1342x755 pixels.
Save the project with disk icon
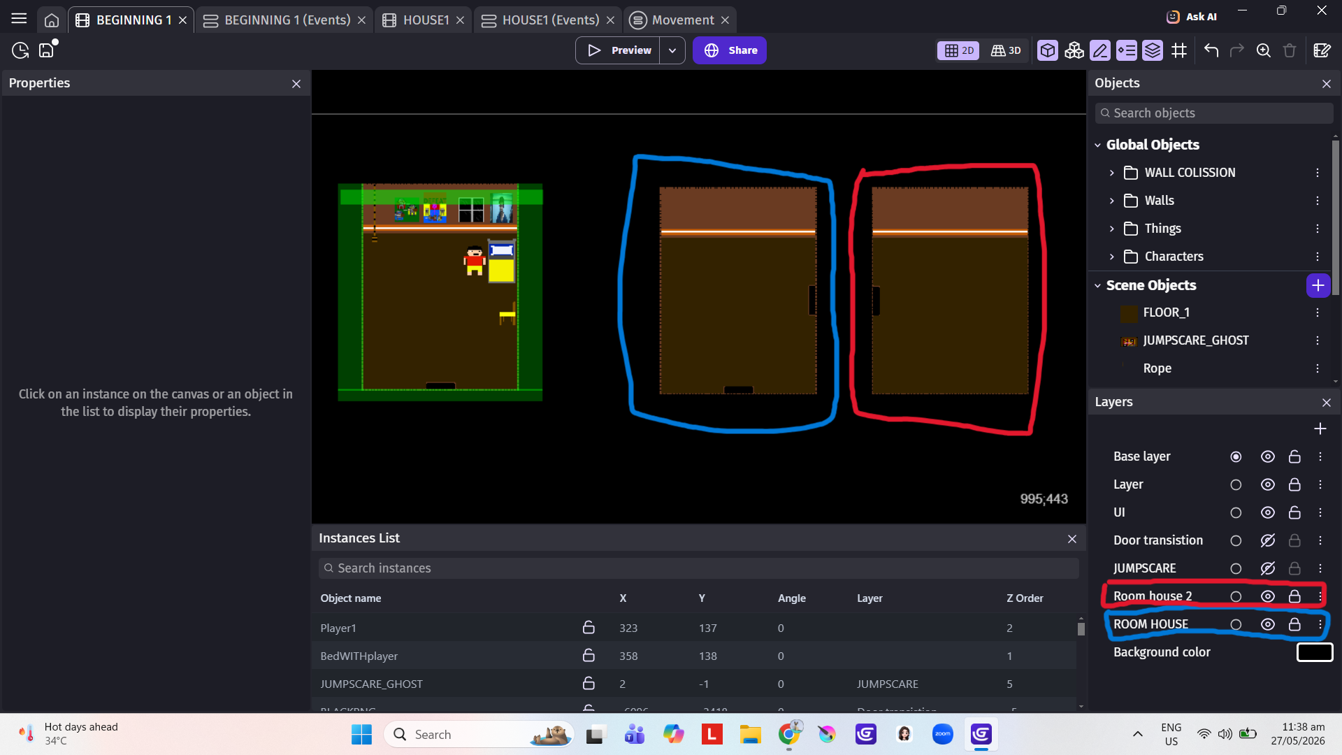click(46, 50)
